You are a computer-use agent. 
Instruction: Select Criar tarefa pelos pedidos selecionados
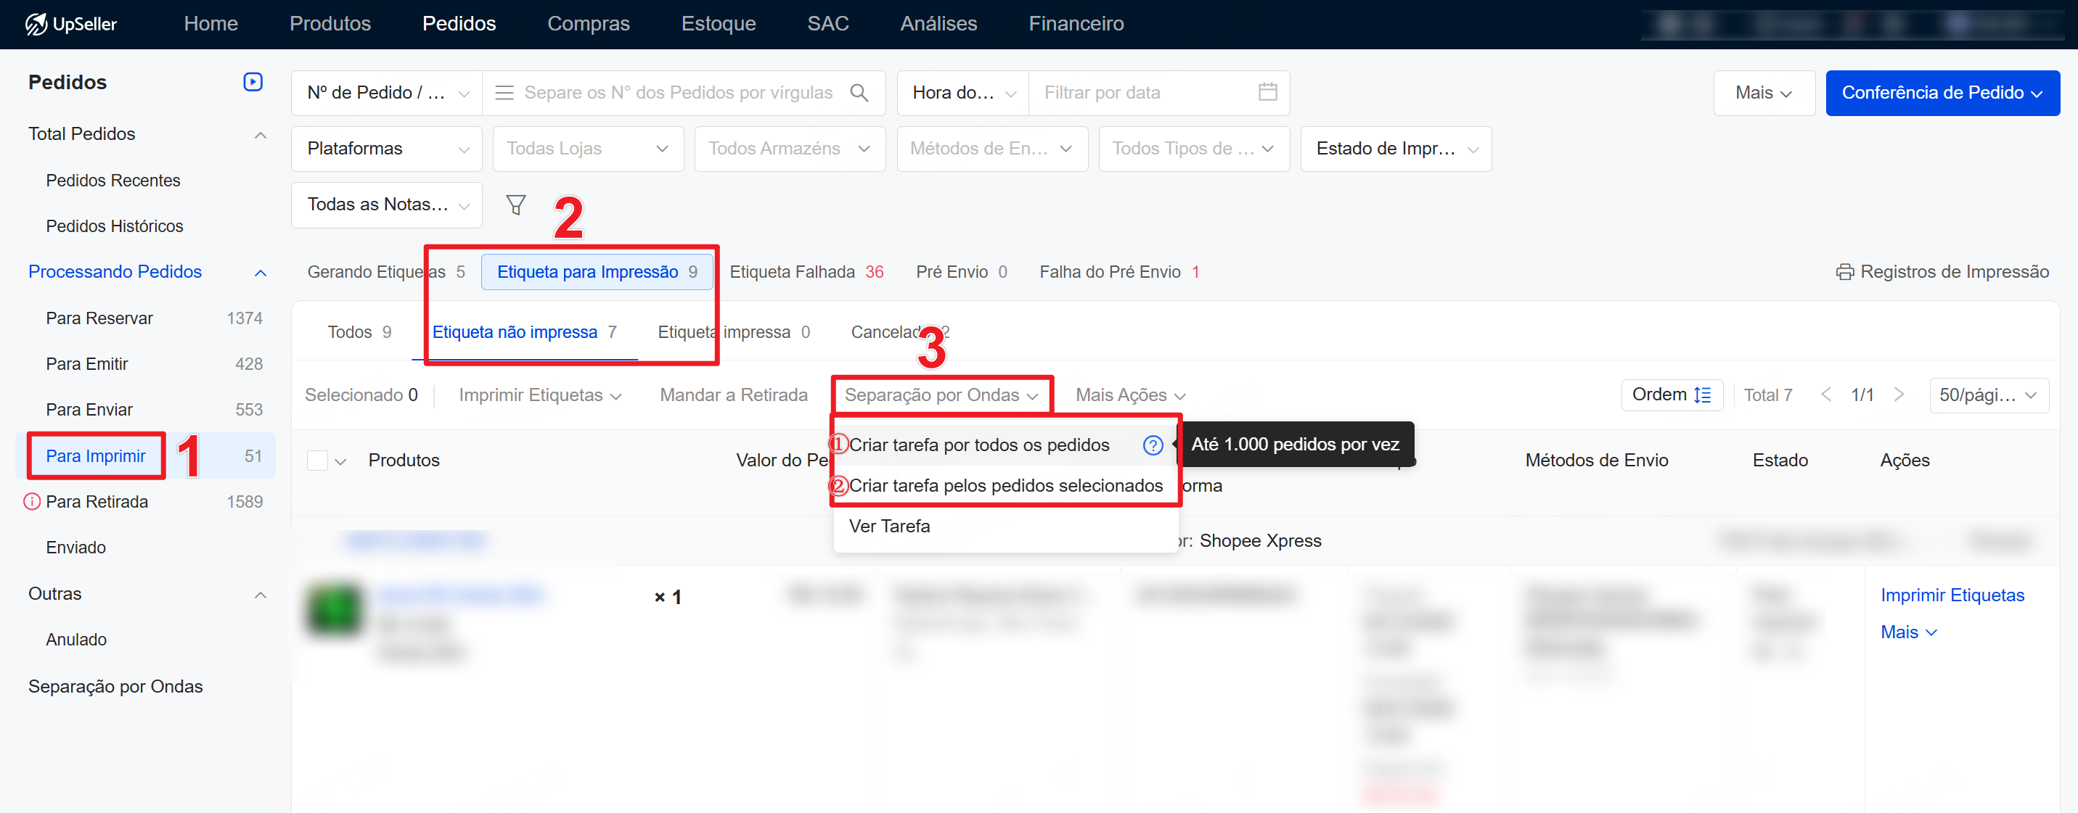click(1005, 486)
